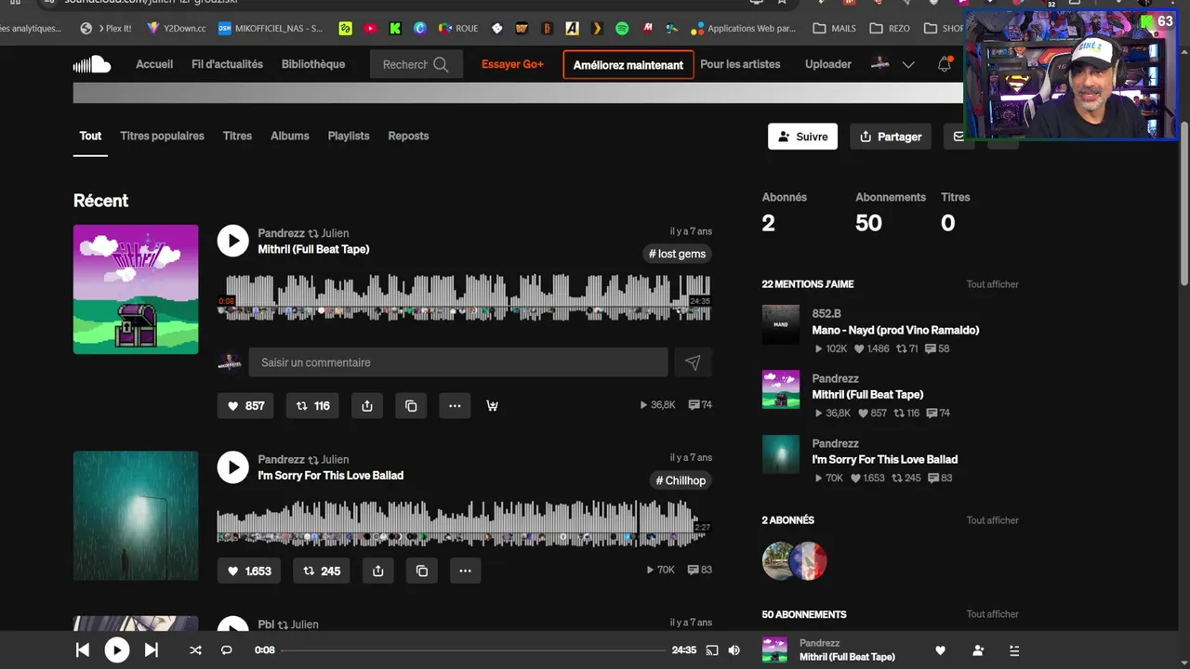Viewport: 1190px width, 669px height.
Task: Share I'm Sorry For This Love Ballad
Action: pos(377,571)
